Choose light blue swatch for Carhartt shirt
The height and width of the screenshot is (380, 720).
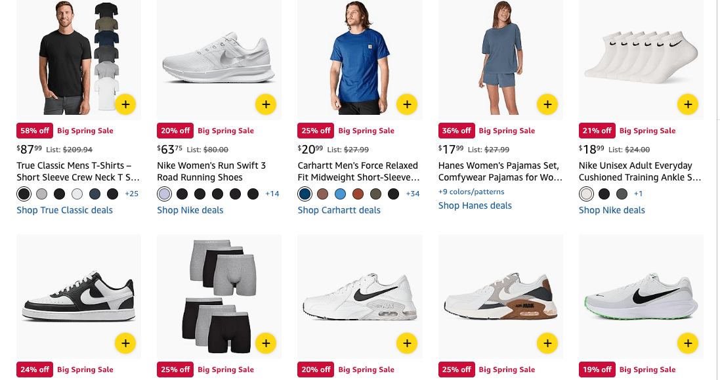click(340, 194)
